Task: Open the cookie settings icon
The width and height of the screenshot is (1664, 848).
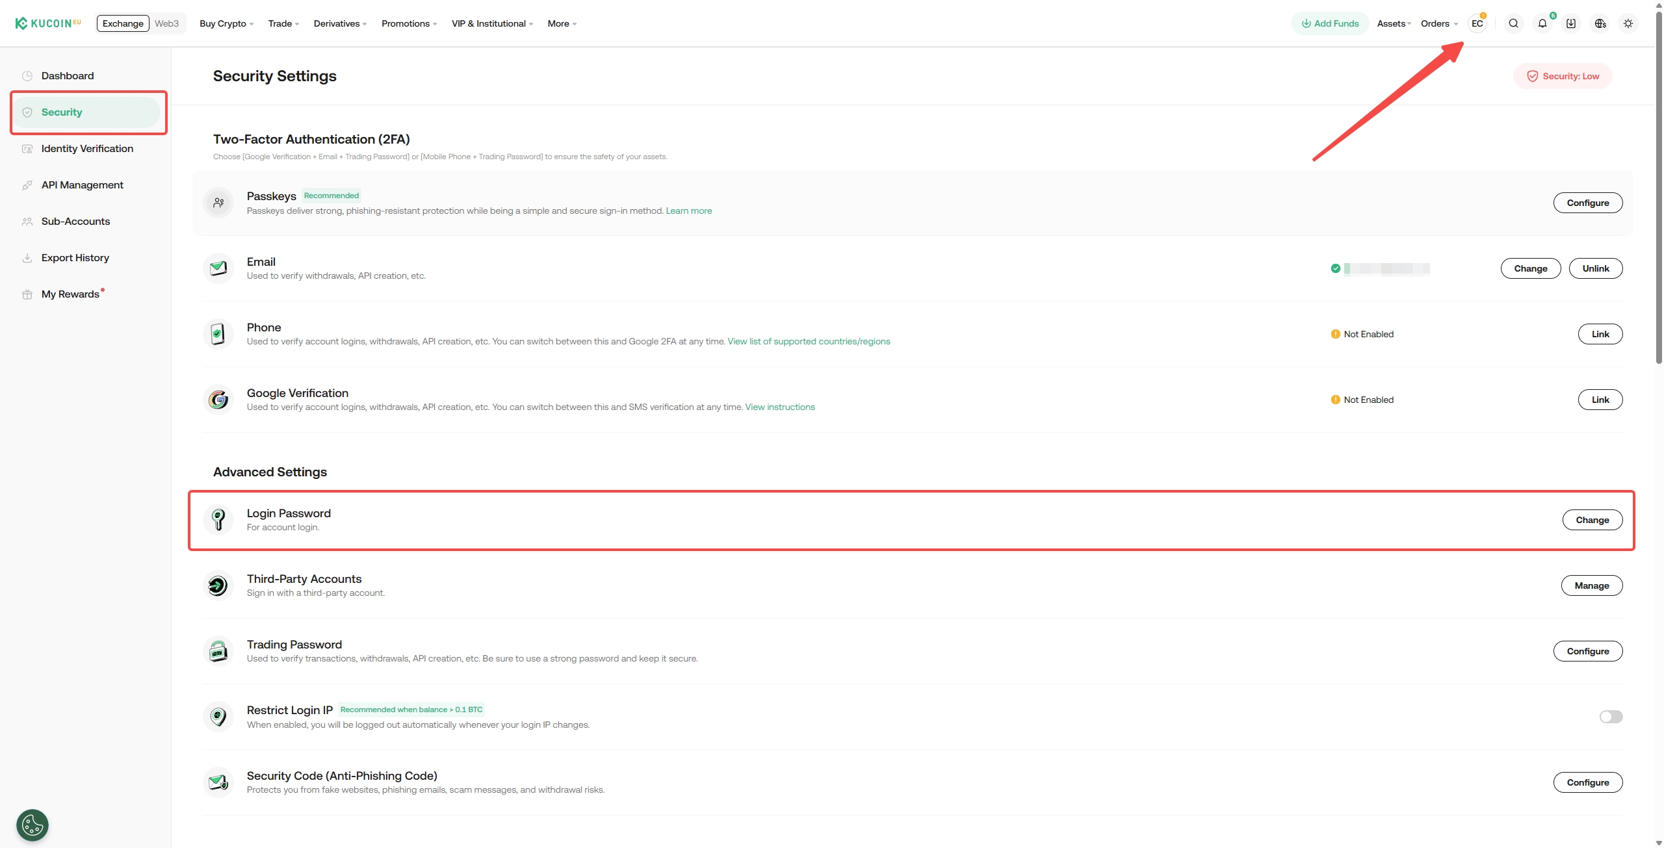Action: 32,825
